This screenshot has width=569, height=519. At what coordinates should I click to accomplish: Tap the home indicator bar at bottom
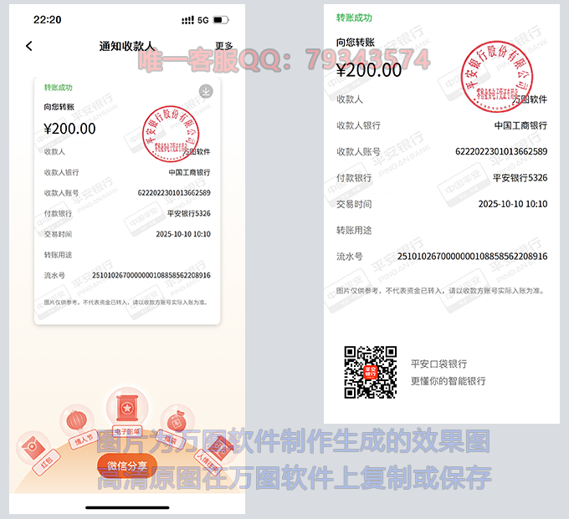[x=127, y=506]
